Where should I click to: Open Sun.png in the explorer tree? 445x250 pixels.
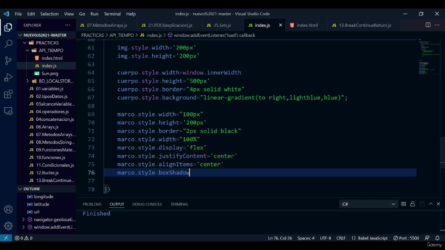(47, 74)
